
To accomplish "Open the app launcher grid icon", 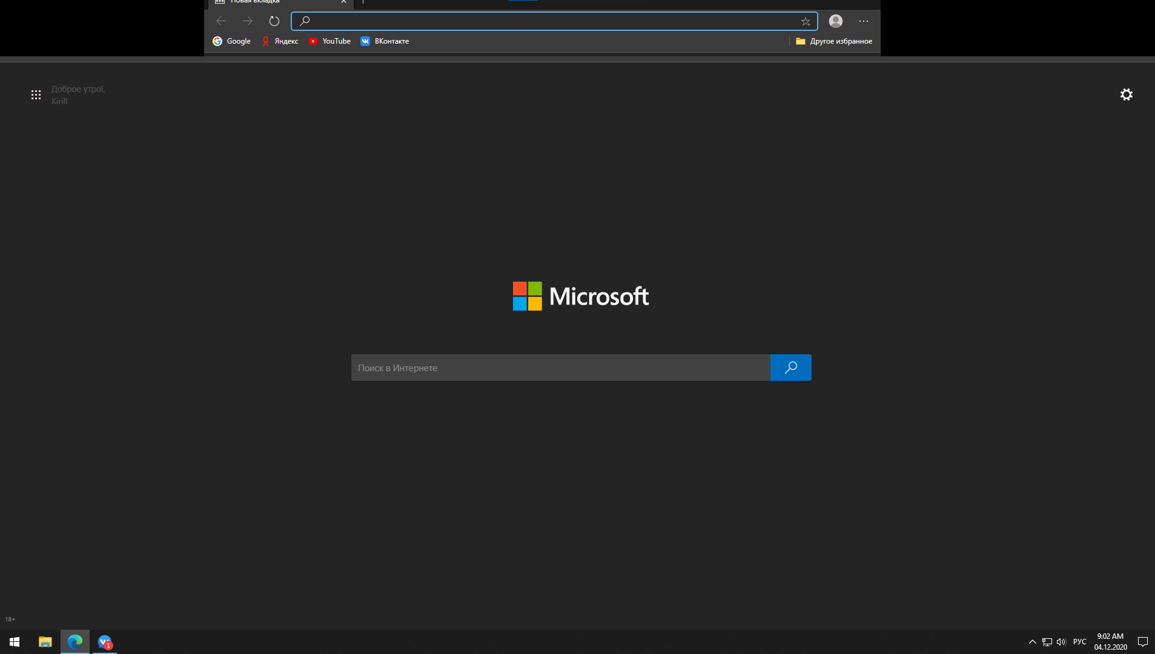I will pos(36,94).
